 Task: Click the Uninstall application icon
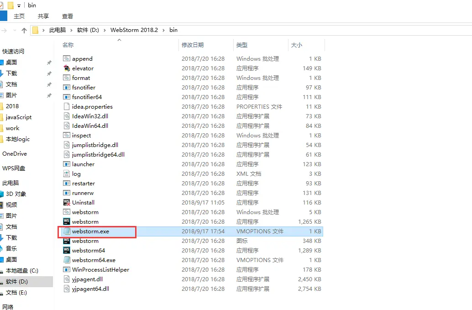67,203
